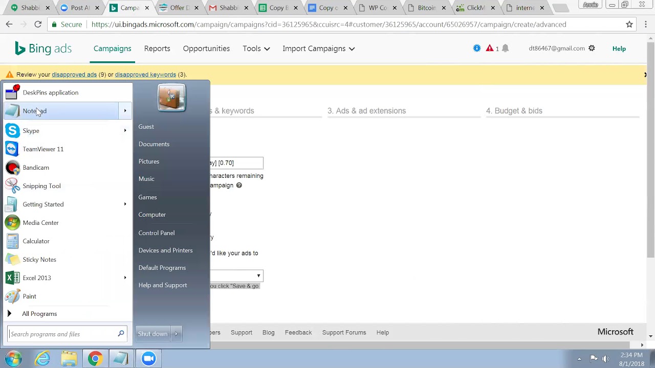Open File Explorer from the taskbar
Screen dimensions: 655x368
[69, 358]
